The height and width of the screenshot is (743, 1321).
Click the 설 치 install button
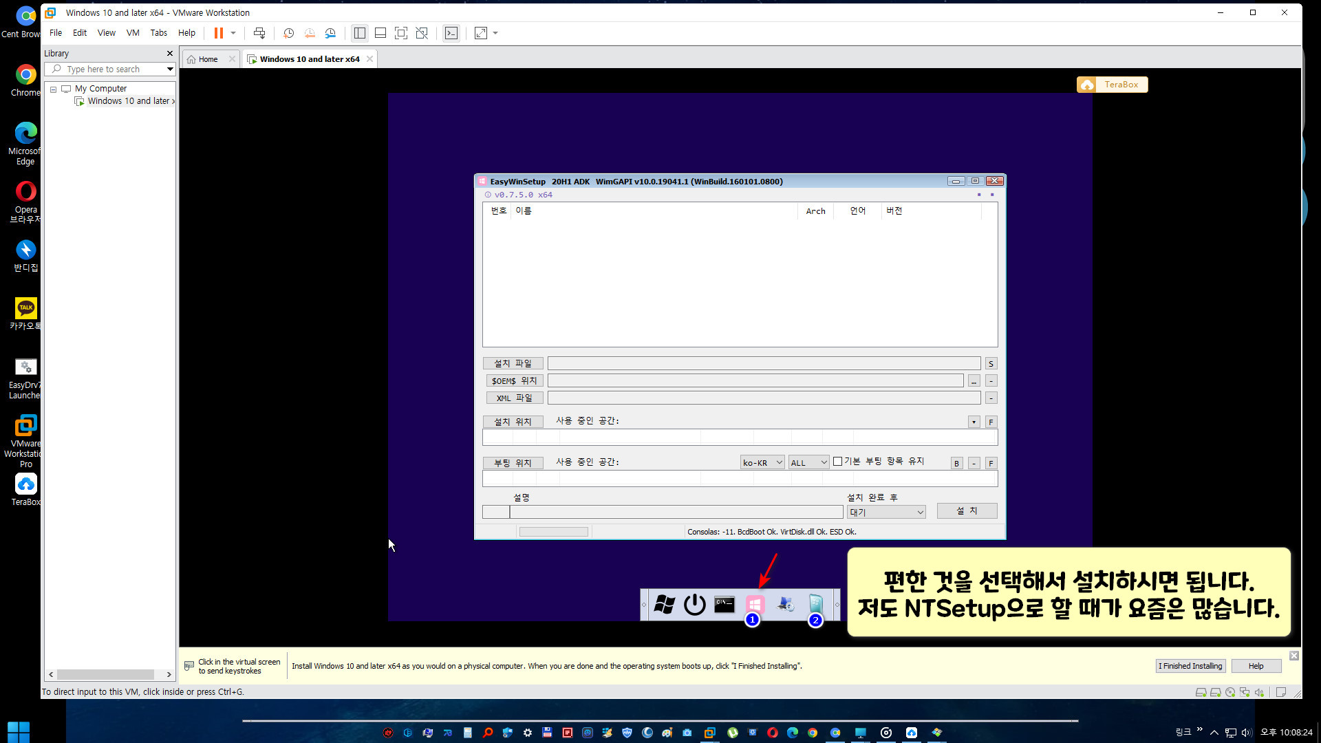pos(967,510)
